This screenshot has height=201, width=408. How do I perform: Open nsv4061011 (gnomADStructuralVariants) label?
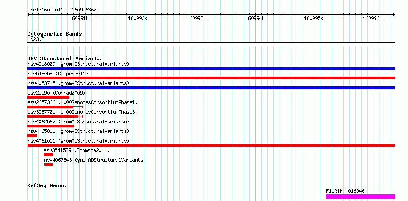click(x=78, y=141)
